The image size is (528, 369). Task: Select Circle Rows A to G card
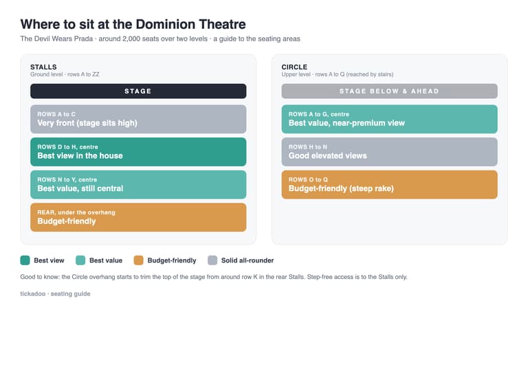389,119
